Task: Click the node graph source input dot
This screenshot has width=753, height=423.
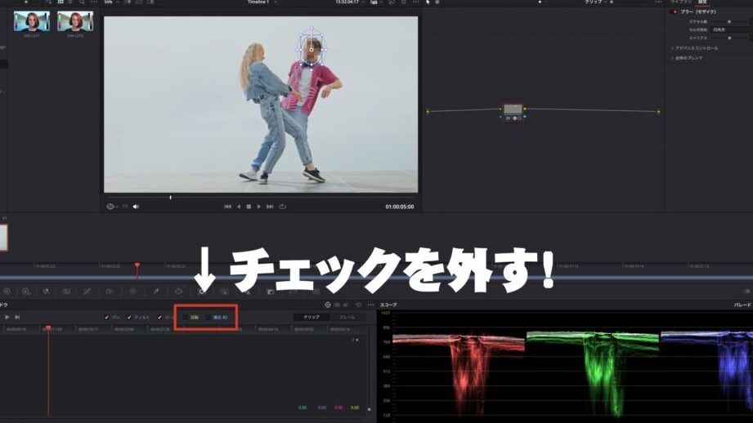Action: 428,112
